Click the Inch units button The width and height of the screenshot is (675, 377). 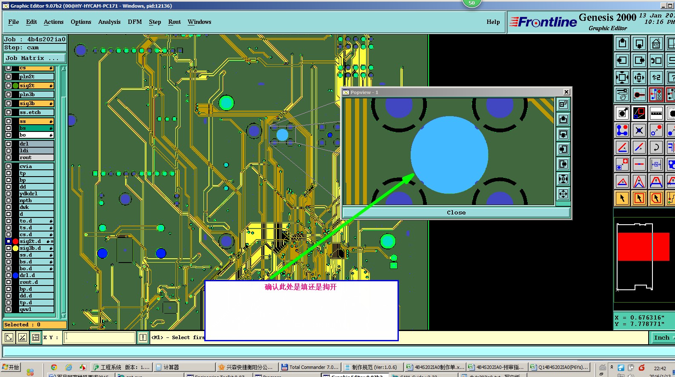662,338
